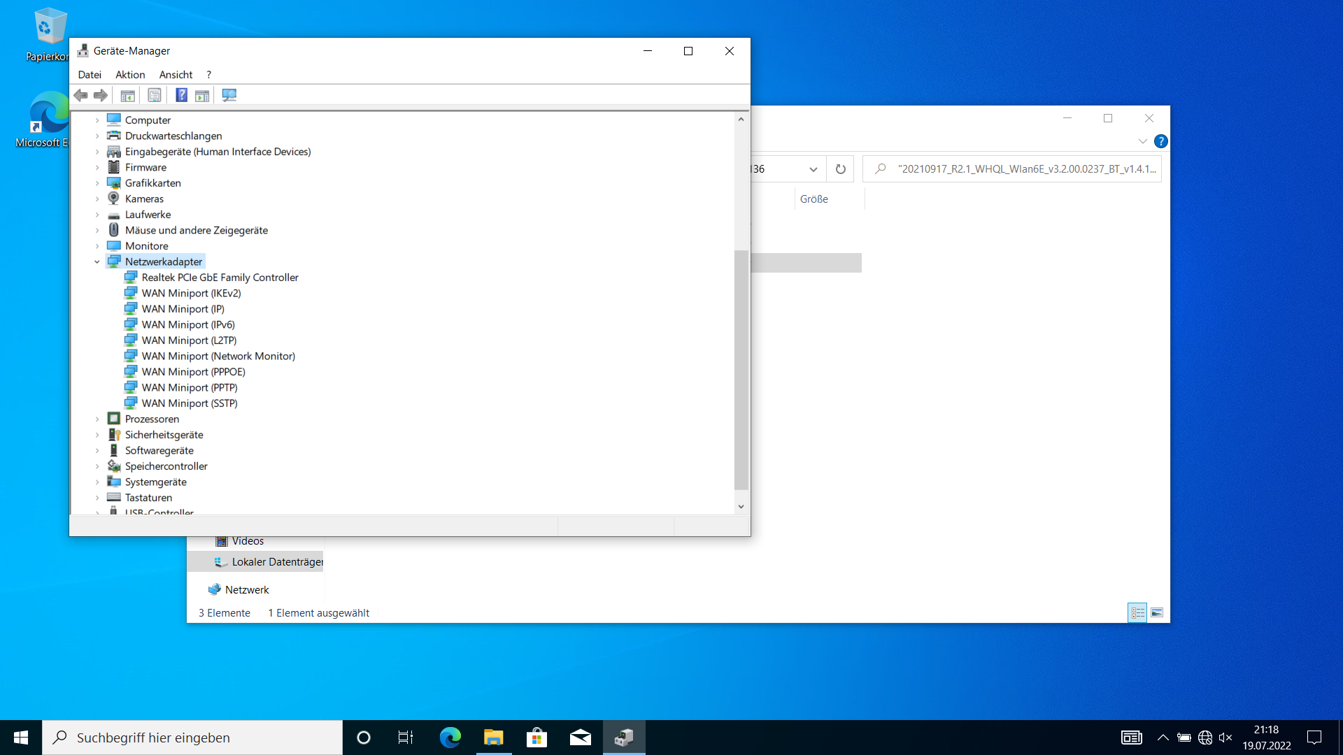Switch Explorer to details view
Image resolution: width=1343 pixels, height=755 pixels.
coord(1137,613)
